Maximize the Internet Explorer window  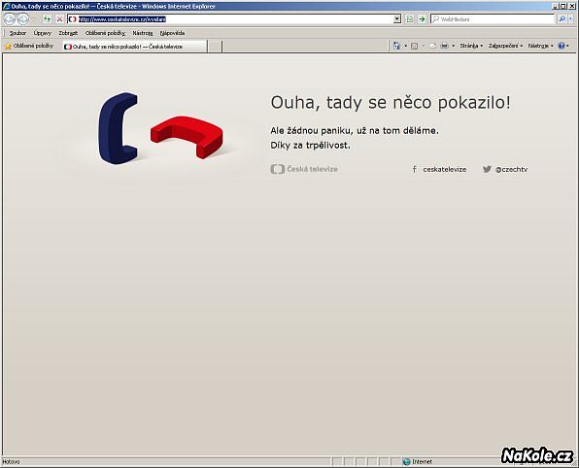(563, 6)
